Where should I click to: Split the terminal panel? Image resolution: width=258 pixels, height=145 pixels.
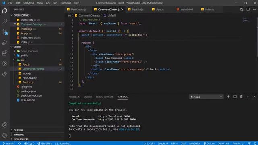(x=235, y=97)
